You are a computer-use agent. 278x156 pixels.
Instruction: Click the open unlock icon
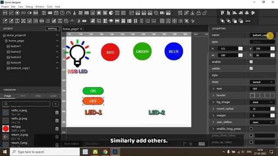point(205,13)
